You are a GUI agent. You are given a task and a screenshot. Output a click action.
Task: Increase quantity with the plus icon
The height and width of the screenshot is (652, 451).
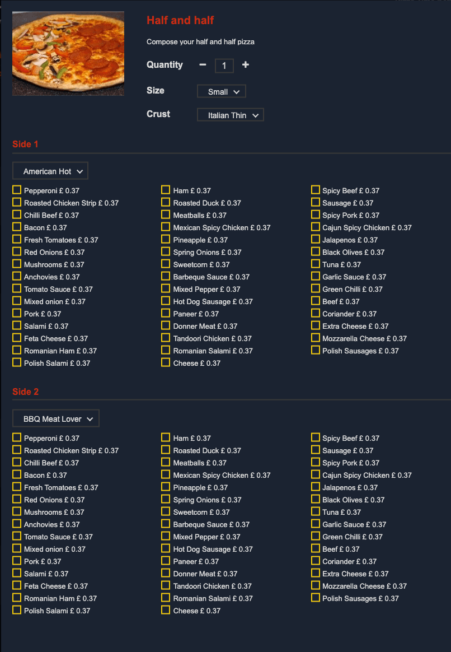246,65
